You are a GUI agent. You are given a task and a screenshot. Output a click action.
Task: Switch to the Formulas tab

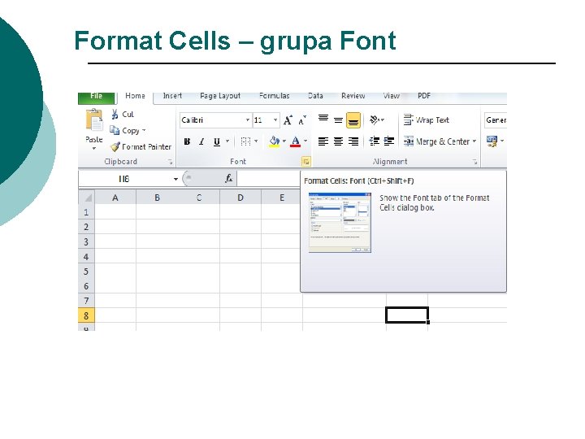[x=275, y=96]
